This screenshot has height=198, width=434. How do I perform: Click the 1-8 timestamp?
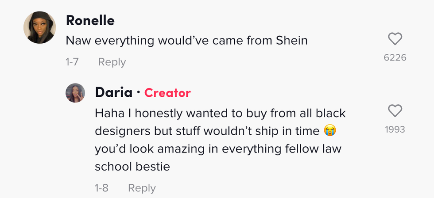click(101, 188)
